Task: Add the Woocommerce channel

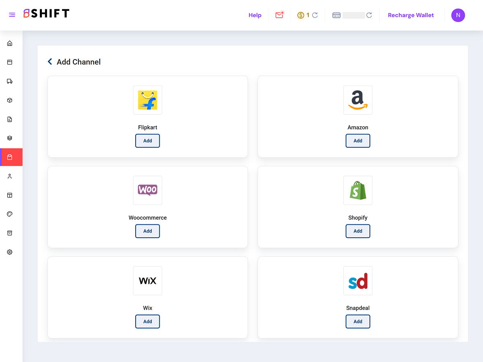Action: (148, 231)
